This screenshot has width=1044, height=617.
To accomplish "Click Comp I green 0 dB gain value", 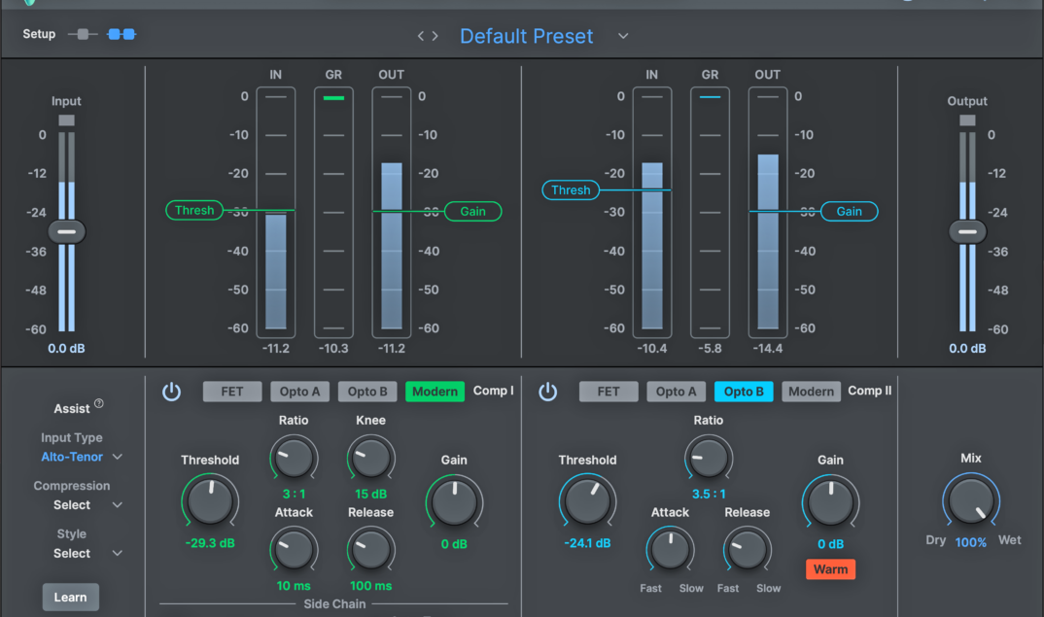I will click(x=454, y=544).
